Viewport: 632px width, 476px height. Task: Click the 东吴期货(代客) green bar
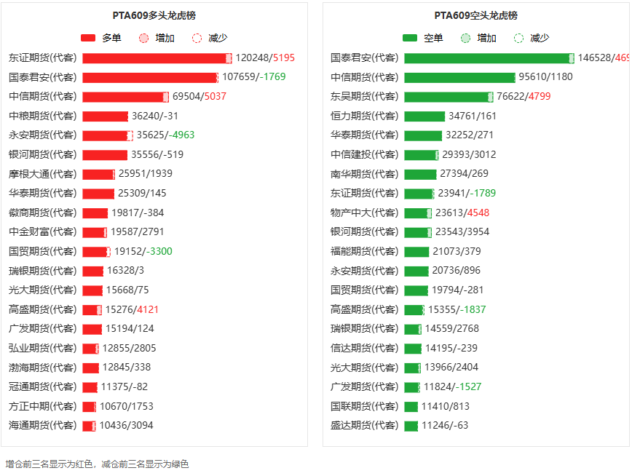[449, 97]
